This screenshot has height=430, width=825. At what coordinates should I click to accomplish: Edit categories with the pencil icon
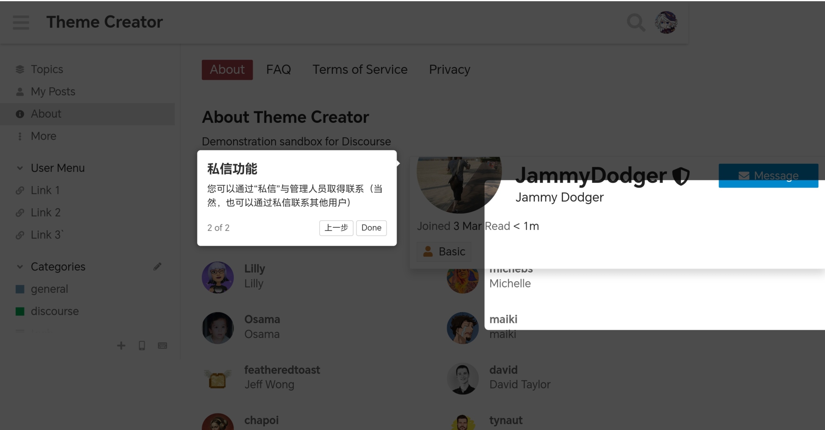(x=157, y=266)
